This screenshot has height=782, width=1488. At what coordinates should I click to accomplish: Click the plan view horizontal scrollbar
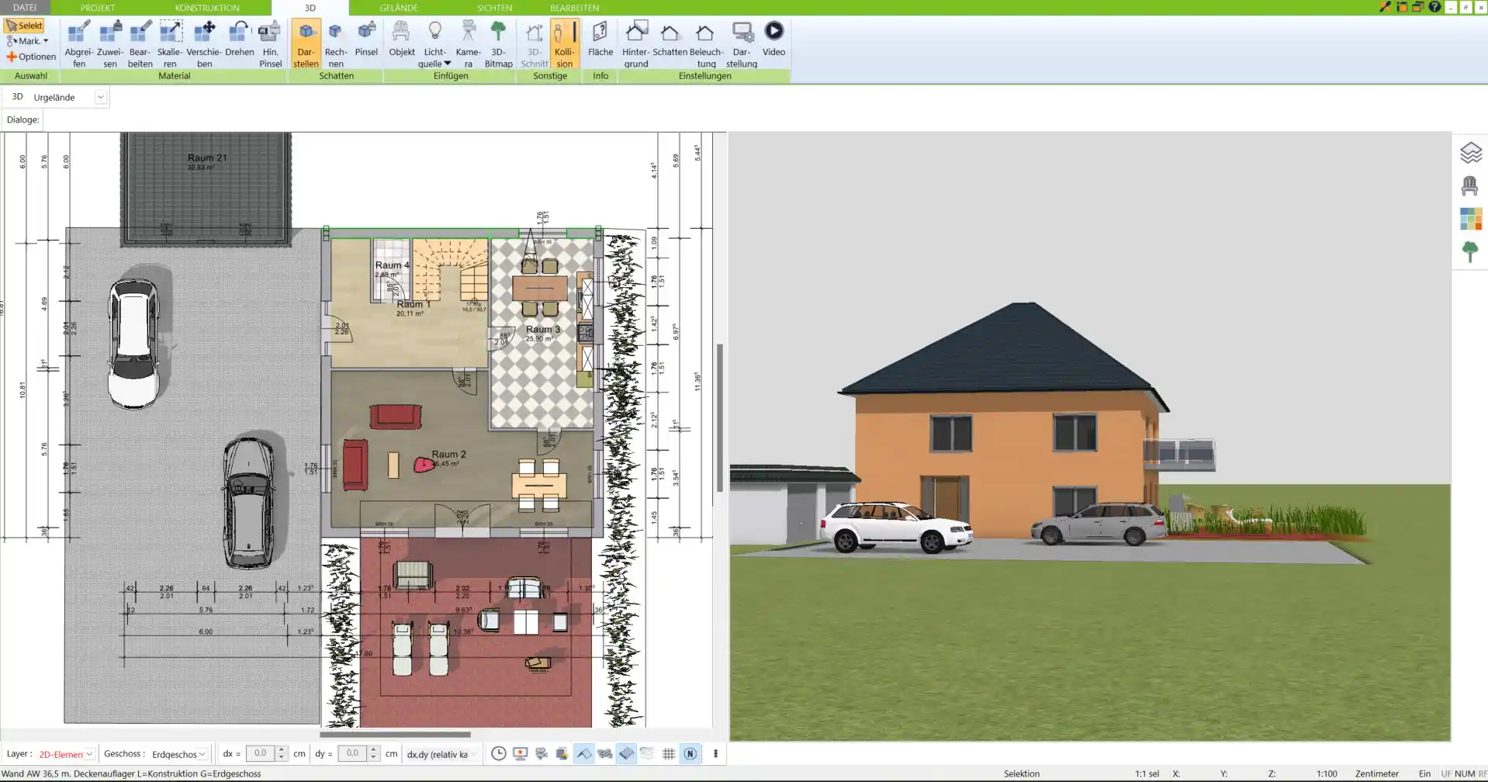point(395,734)
